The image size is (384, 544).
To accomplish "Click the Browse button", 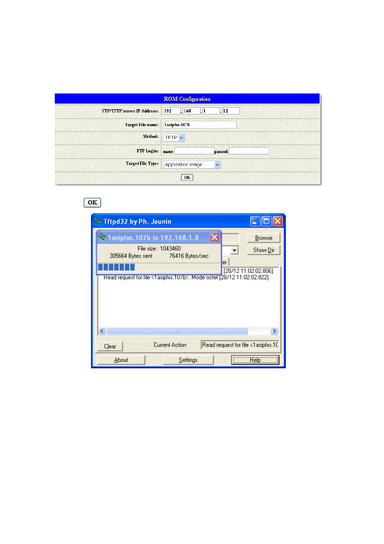I will [264, 238].
